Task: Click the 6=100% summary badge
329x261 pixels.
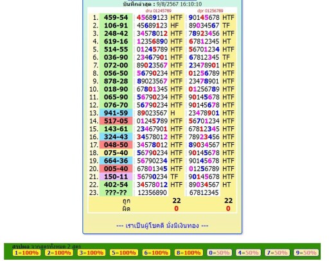Action: [x=156, y=253]
